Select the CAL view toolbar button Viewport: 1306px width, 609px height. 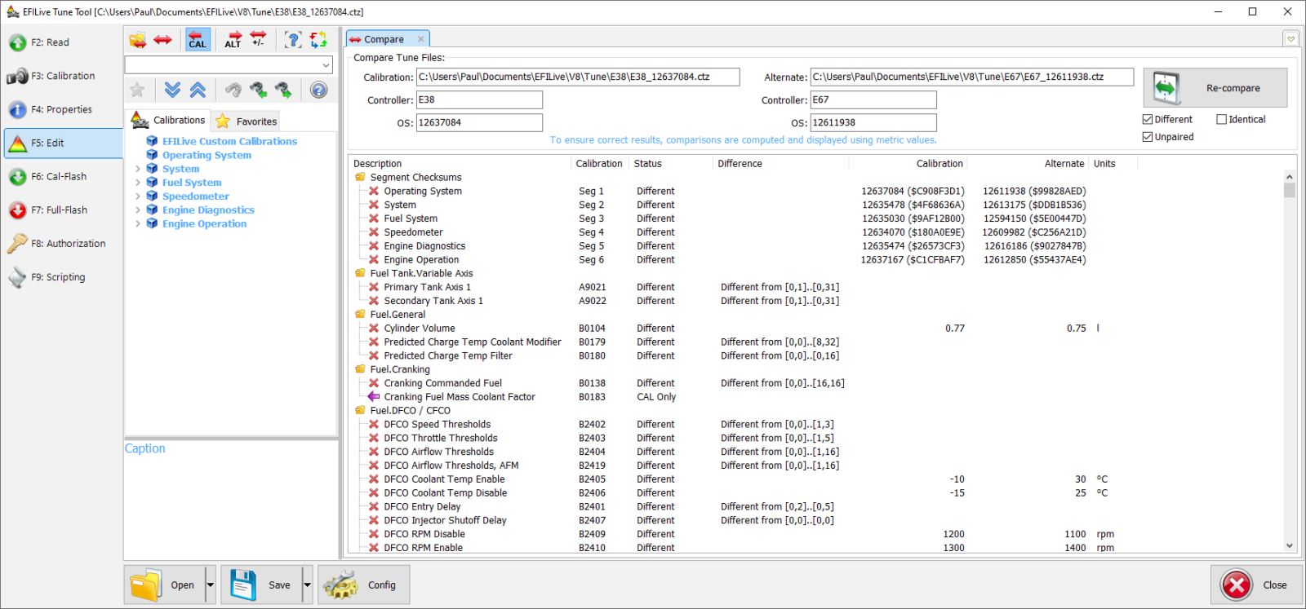198,40
